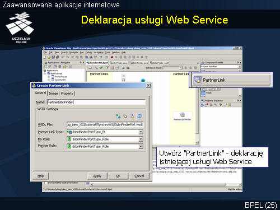The height and width of the screenshot is (210, 280).
Task: Click the first Property Inspector toolbar icon
Action: pos(202,105)
